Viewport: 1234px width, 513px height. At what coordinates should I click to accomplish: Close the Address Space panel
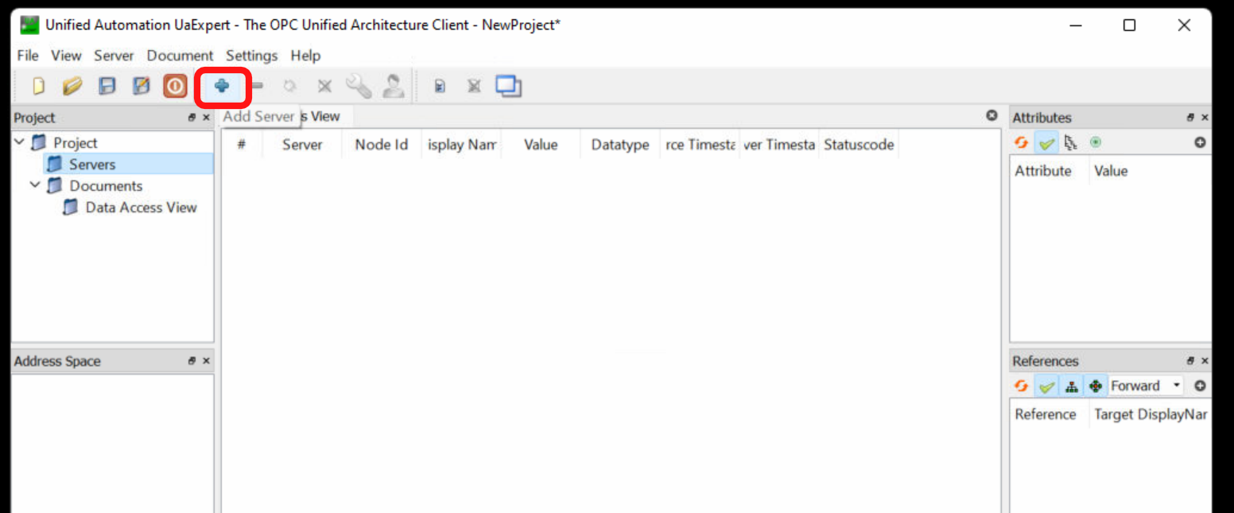click(x=206, y=361)
